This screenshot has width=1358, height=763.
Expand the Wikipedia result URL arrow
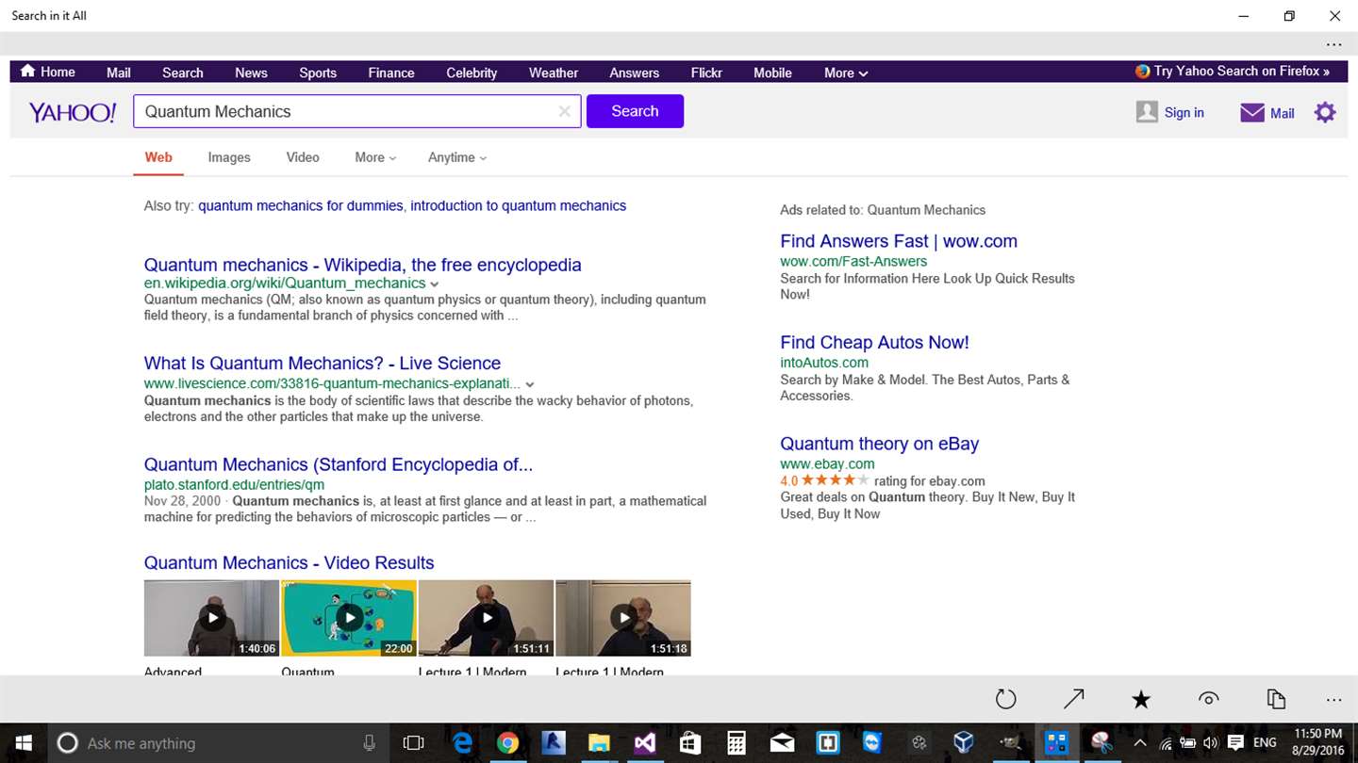[434, 284]
